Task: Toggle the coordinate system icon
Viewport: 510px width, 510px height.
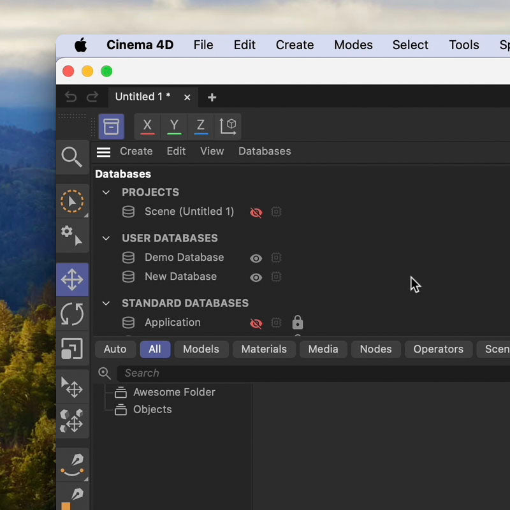Action: 228,126
